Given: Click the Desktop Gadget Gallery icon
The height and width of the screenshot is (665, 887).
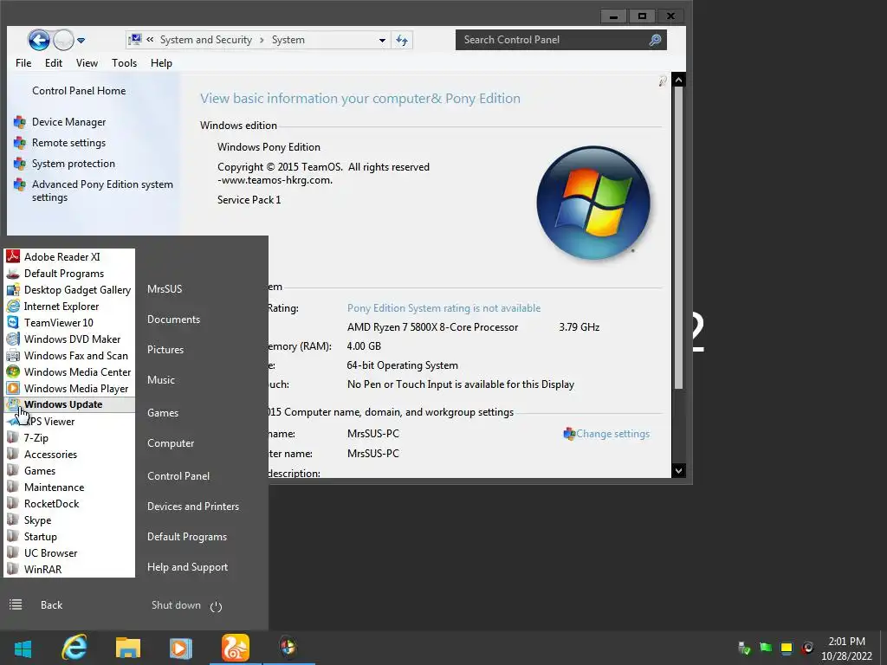Looking at the screenshot, I should coord(13,290).
